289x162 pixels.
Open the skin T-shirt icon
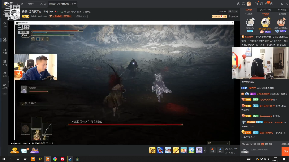coord(262,4)
